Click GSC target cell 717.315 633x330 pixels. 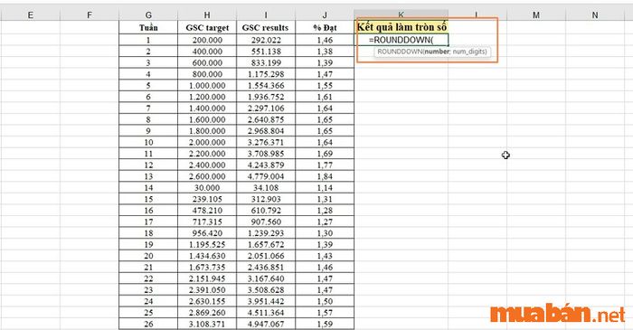(207, 222)
